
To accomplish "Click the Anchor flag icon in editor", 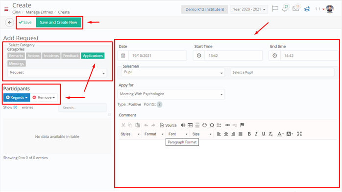I will pyautogui.click(x=242, y=125).
